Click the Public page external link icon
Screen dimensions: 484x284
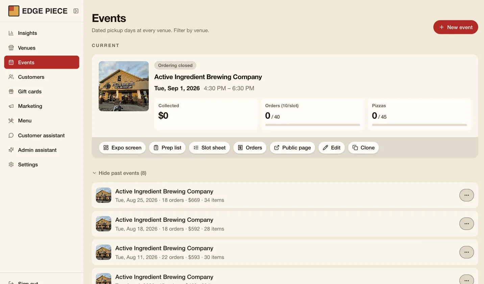click(x=277, y=147)
